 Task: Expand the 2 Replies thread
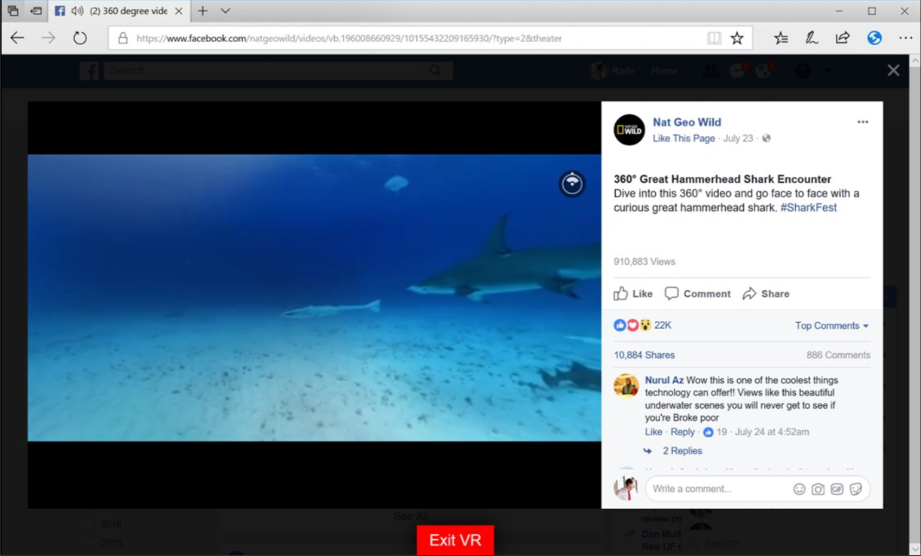682,451
